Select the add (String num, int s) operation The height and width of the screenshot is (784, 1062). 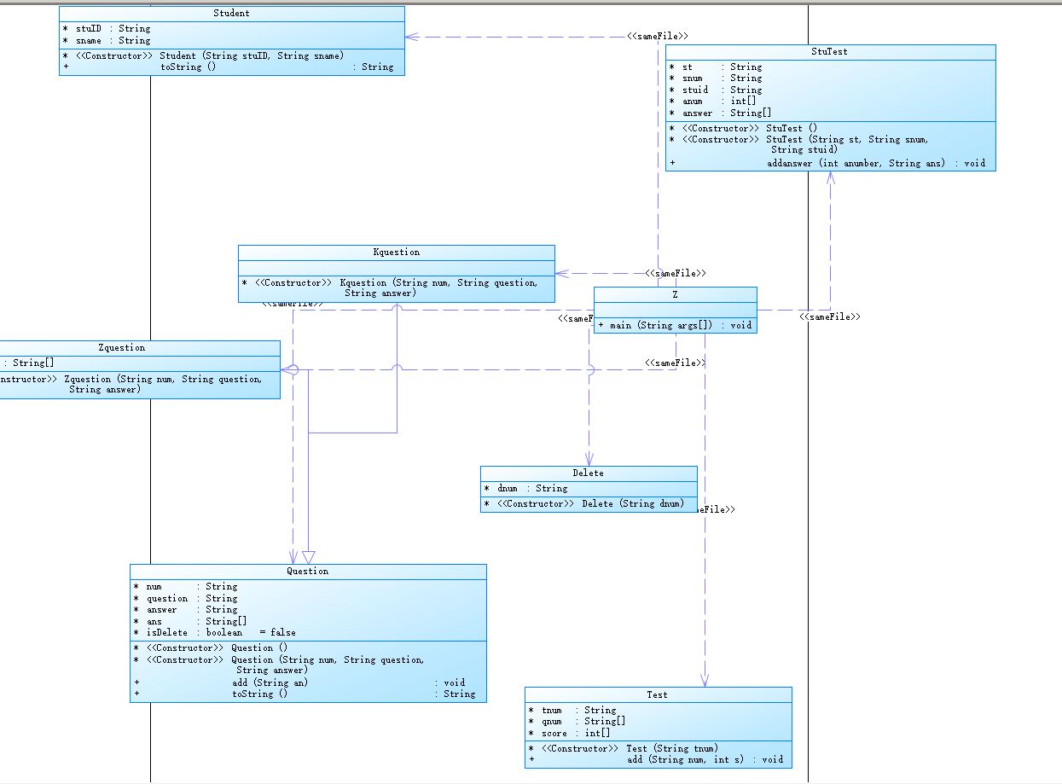(x=656, y=759)
